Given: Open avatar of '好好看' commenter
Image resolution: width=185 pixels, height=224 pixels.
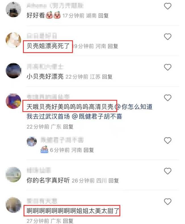Looking at the screenshot, I should [13, 10].
